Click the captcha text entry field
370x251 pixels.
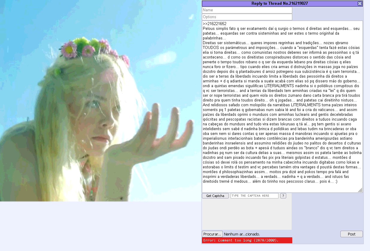click(x=255, y=196)
